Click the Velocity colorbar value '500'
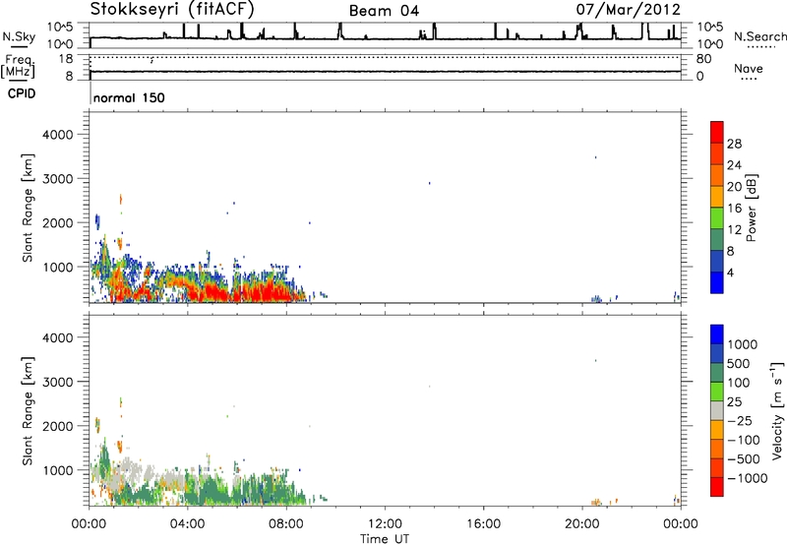Image resolution: width=787 pixels, height=545 pixels. click(738, 364)
